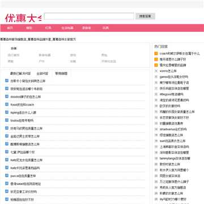Open hot answer 万之冠服饰是什么牌子
Screen dimensions: 204x204
[x=174, y=182]
